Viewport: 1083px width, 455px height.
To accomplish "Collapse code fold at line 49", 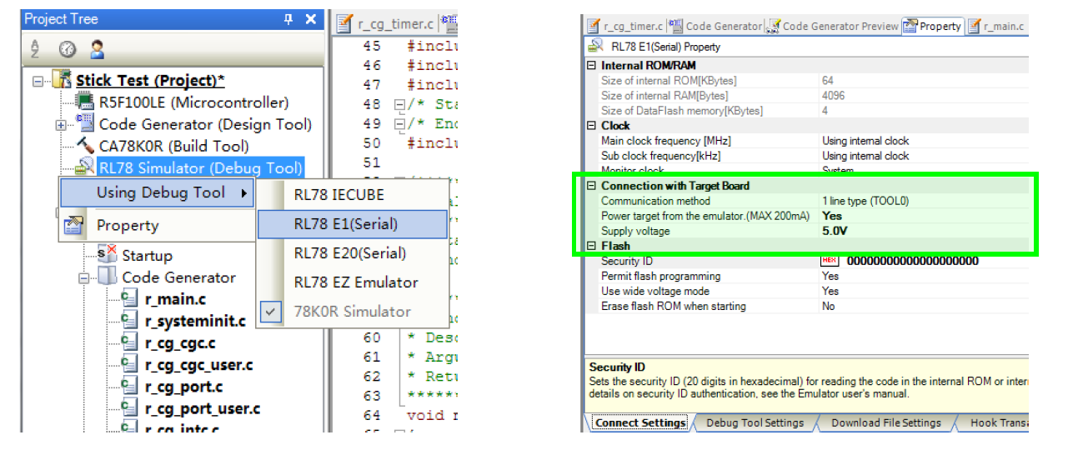I will click(x=399, y=124).
